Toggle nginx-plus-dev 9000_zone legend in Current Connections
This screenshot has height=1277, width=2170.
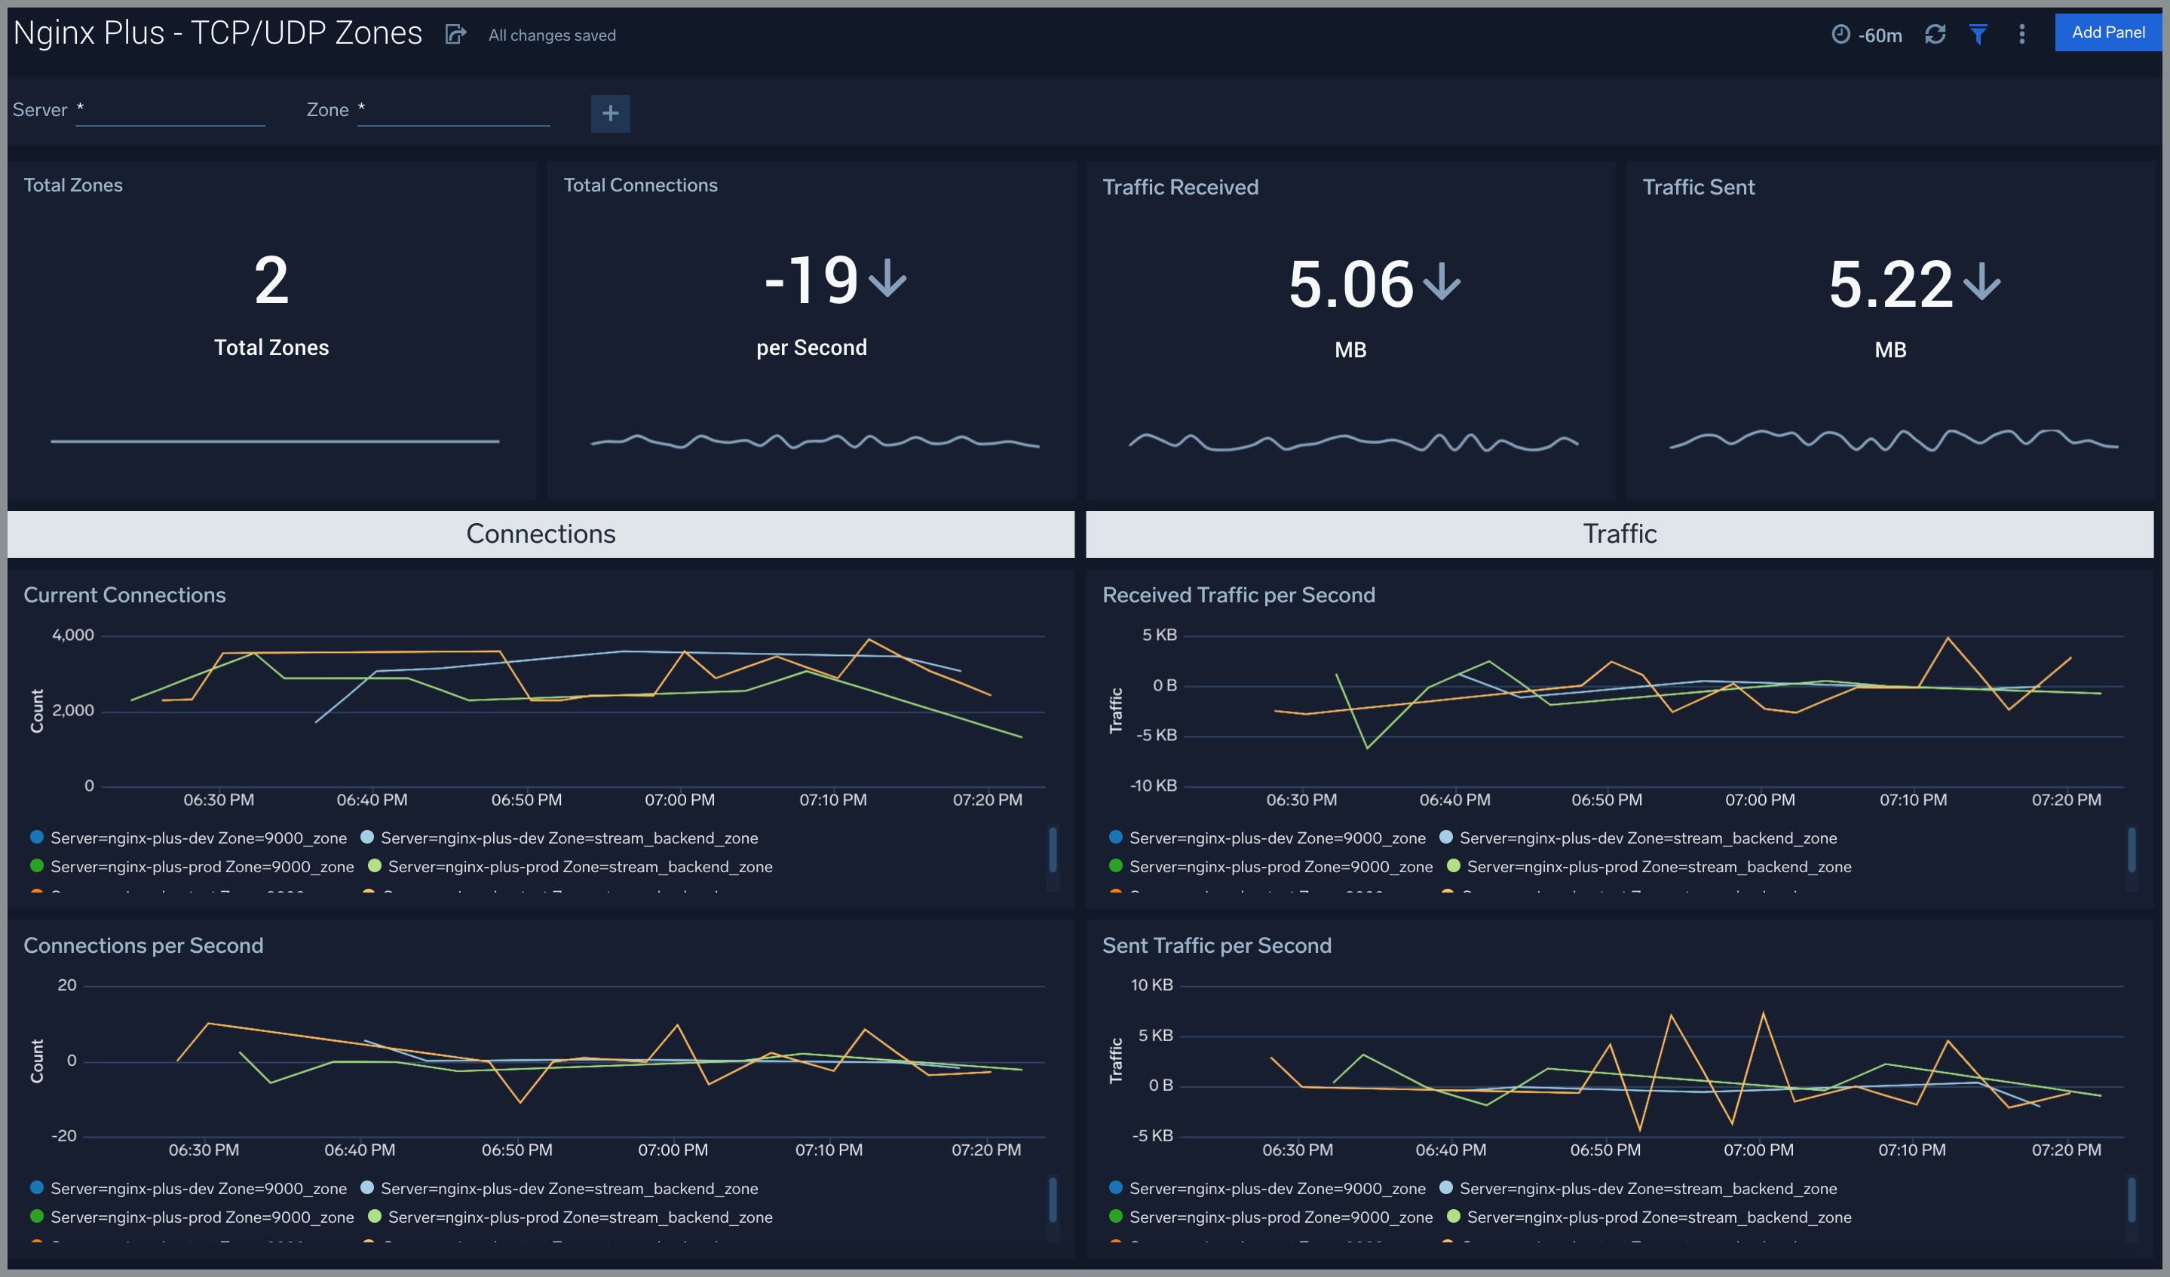(x=198, y=838)
